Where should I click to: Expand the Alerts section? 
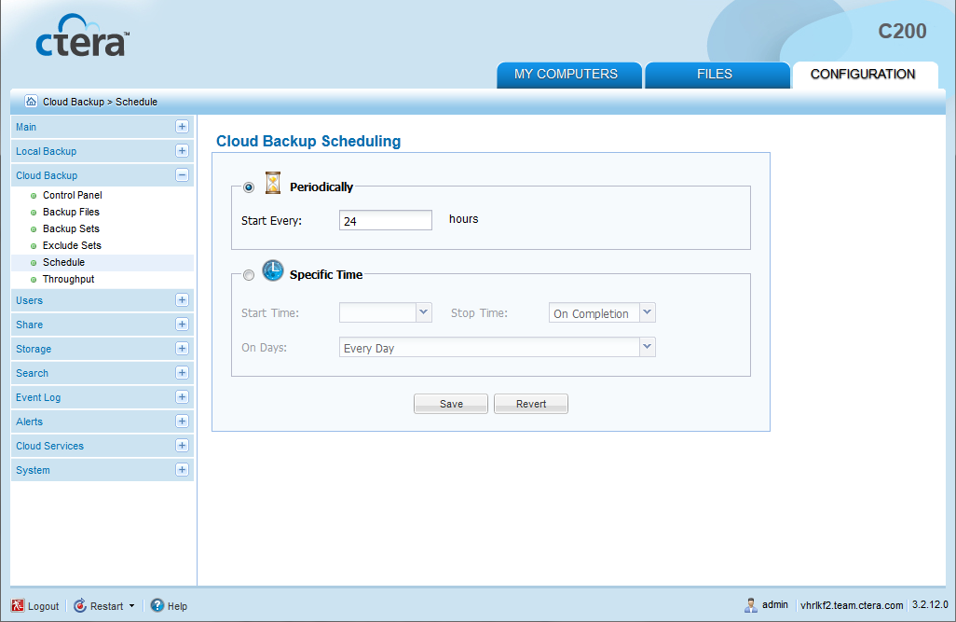tap(182, 422)
